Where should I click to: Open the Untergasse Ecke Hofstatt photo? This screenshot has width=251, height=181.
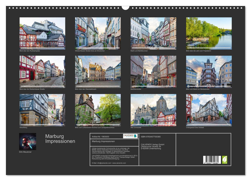click(209, 110)
